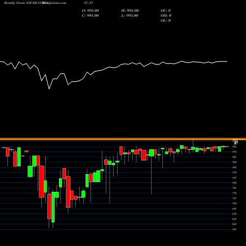Click the 'Monthly Charts NSE' title text
The height and width of the screenshot is (246, 246).
pyautogui.click(x=18, y=3)
